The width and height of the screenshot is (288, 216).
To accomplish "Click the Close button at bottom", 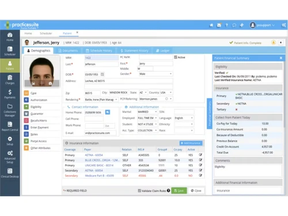I will (196, 191).
